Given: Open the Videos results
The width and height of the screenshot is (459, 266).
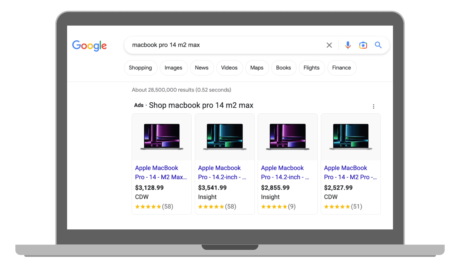Looking at the screenshot, I should [229, 68].
